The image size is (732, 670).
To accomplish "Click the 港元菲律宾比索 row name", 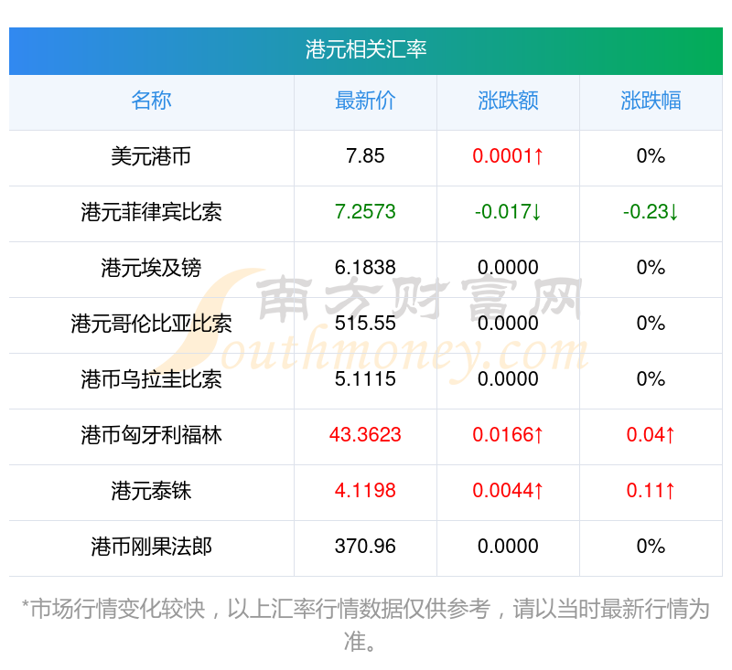I will pos(151,212).
